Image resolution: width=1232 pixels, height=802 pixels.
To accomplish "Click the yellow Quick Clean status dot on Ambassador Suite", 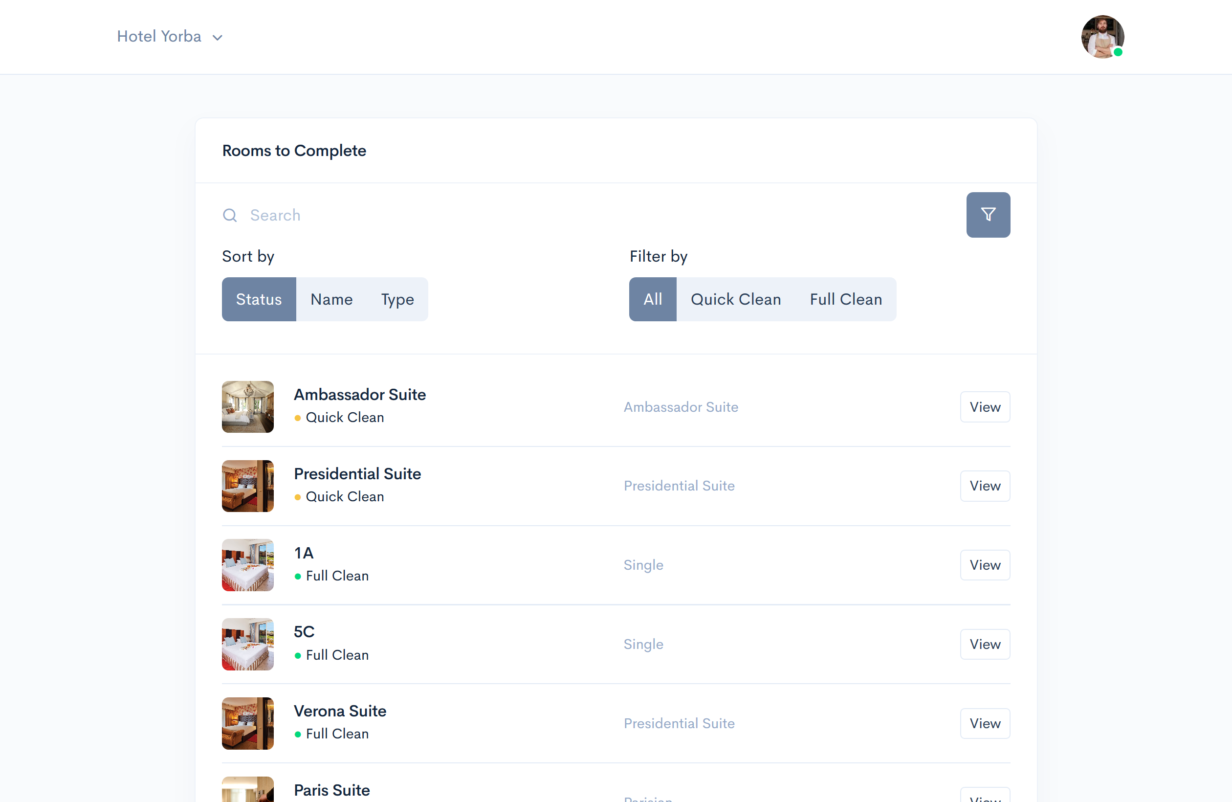I will tap(297, 417).
